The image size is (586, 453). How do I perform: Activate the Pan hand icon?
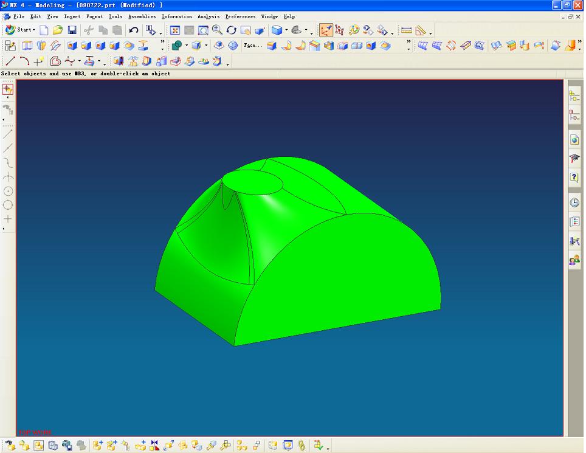pyautogui.click(x=246, y=30)
